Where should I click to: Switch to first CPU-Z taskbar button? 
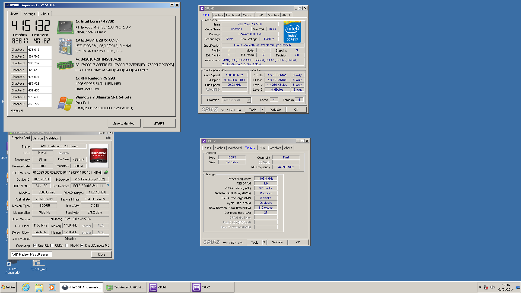pos(169,287)
